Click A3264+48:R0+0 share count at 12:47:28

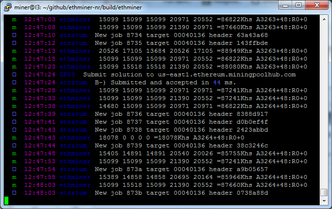(282, 90)
